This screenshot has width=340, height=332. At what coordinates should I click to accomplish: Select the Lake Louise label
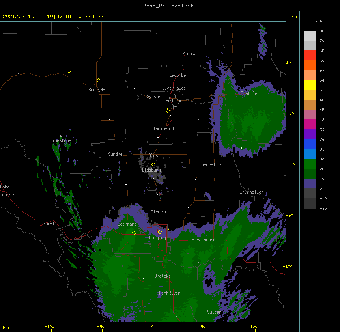(7, 191)
